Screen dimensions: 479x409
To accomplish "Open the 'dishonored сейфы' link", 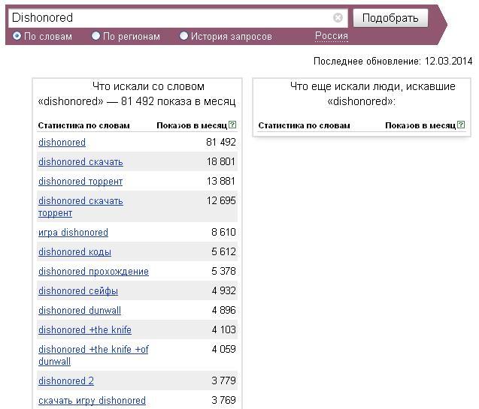I will coord(78,290).
